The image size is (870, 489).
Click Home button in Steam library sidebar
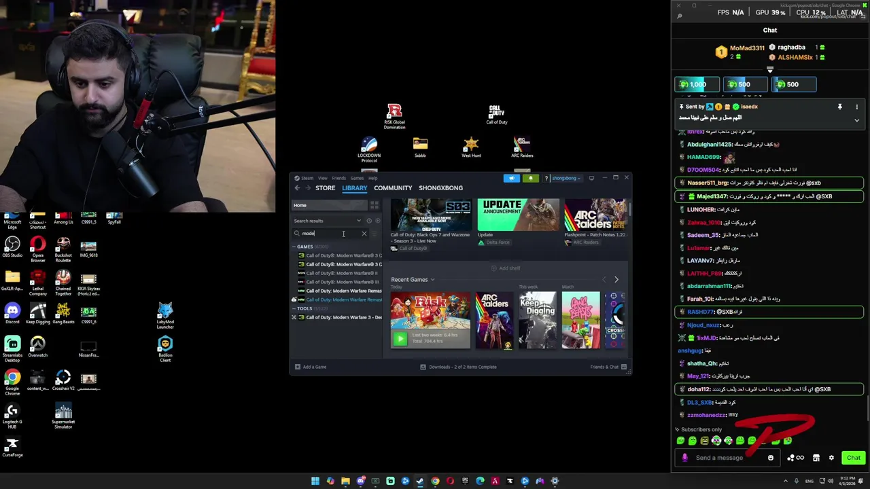click(330, 205)
